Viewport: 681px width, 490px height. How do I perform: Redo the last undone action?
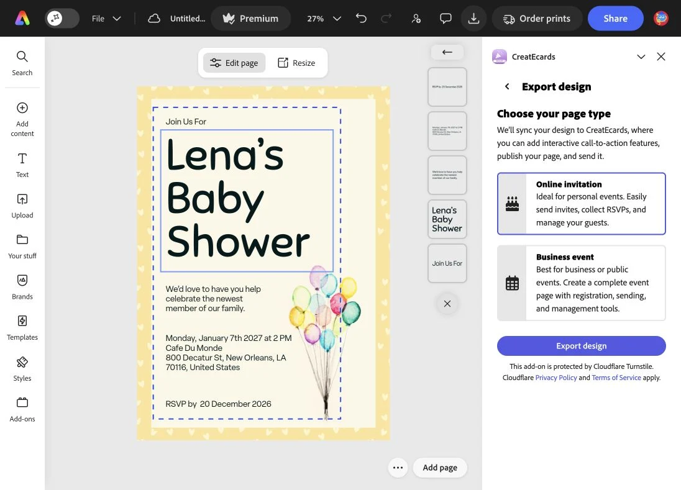point(386,18)
